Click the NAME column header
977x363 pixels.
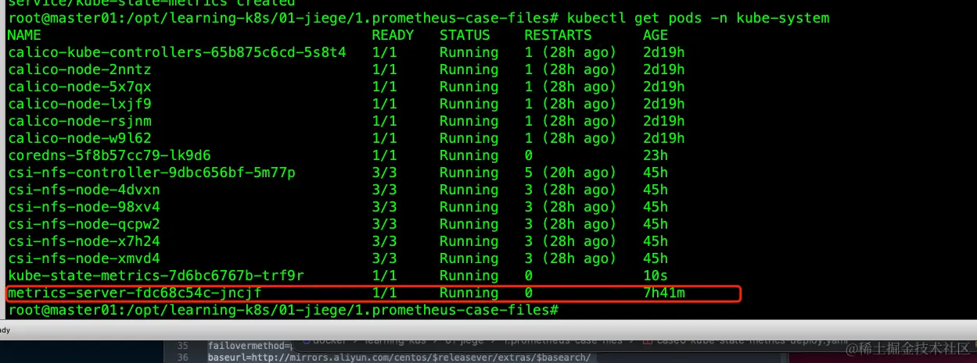23,35
